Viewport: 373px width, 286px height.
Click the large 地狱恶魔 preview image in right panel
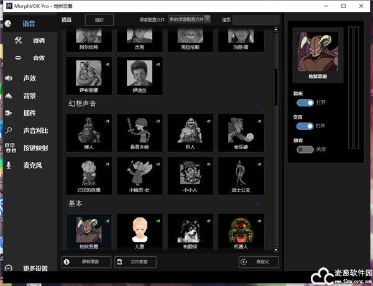pos(318,52)
